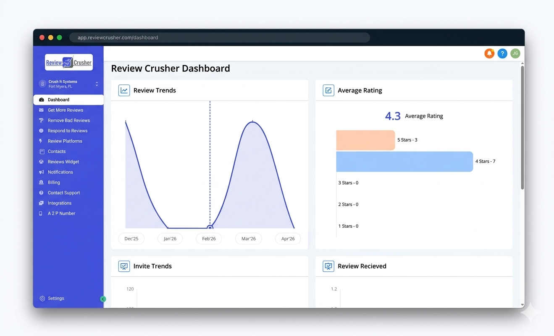Select the Apr'26 month pill
The height and width of the screenshot is (336, 554).
coord(288,239)
